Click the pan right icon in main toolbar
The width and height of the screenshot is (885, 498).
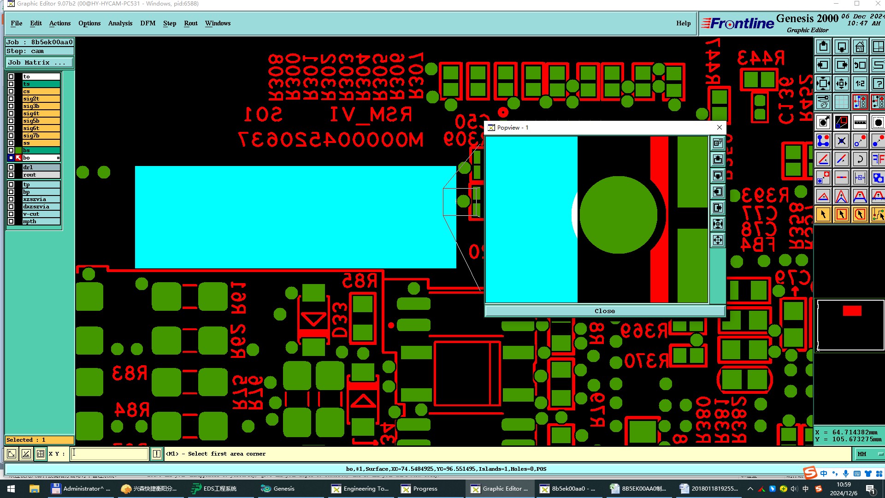842,65
